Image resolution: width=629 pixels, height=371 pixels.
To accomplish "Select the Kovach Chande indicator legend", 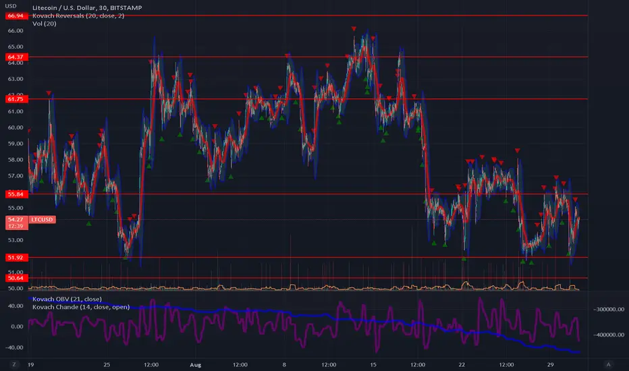I will click(x=80, y=307).
